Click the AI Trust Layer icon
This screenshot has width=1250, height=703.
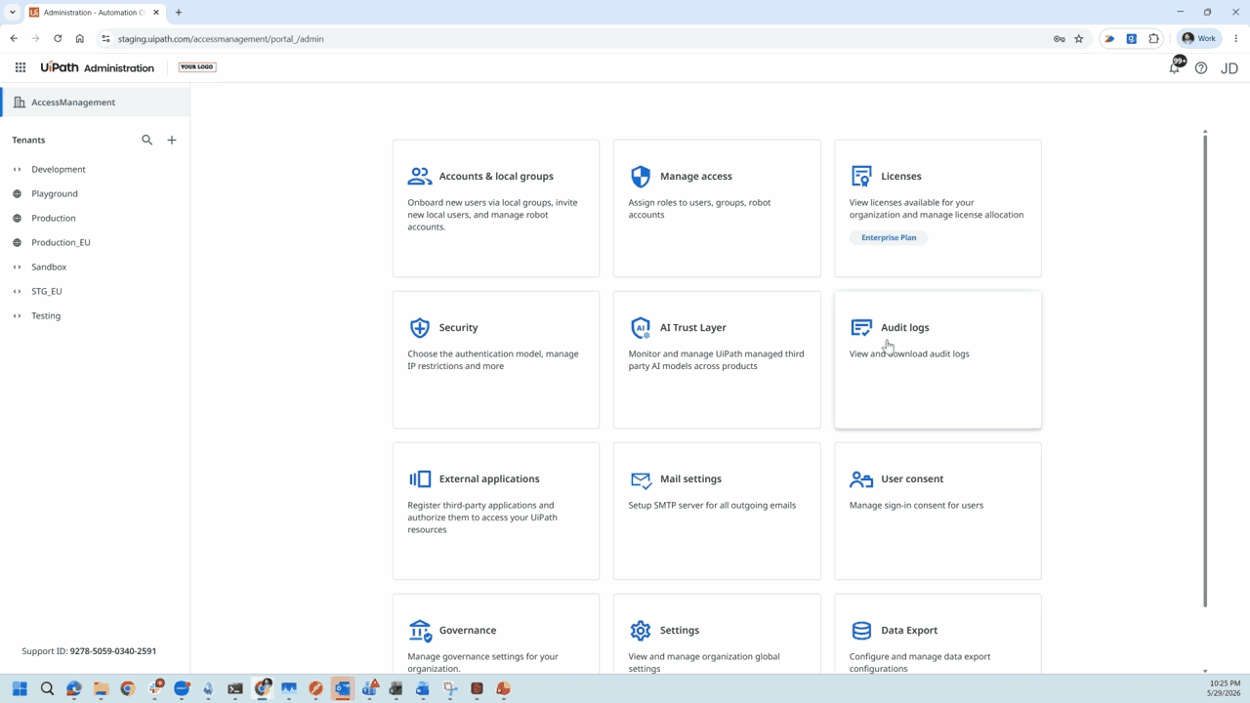click(x=641, y=327)
